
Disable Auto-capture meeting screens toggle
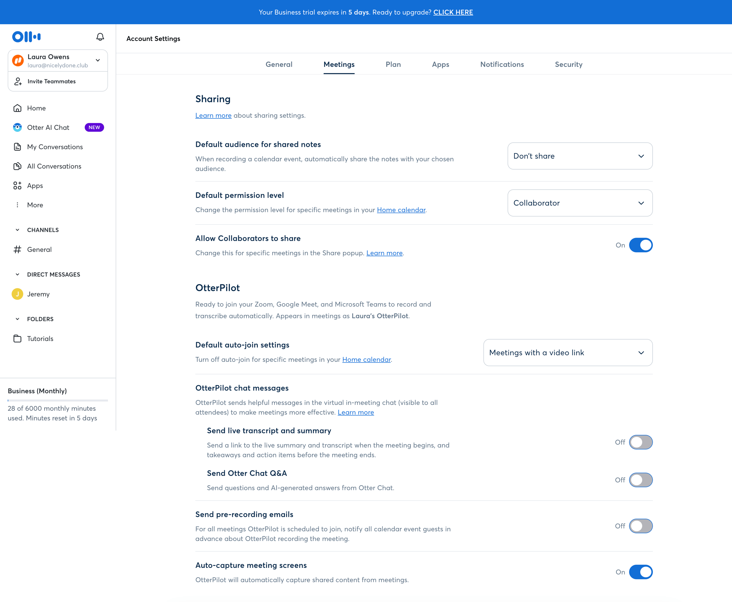(x=640, y=572)
